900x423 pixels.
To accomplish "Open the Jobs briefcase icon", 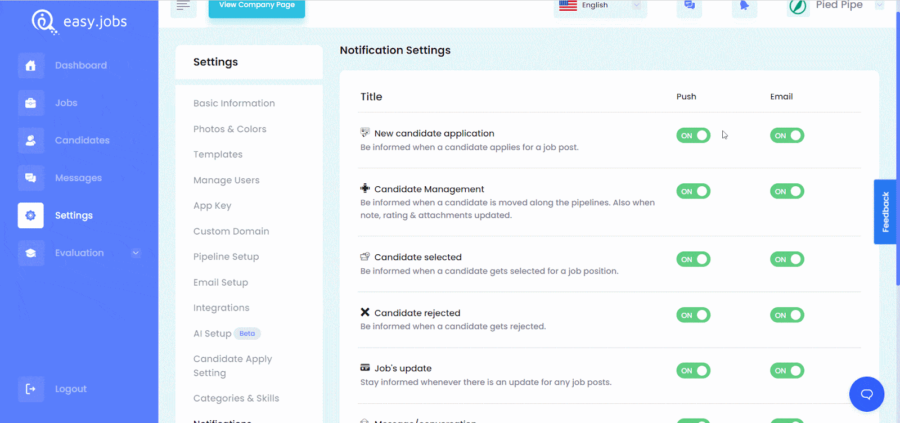I will [31, 103].
